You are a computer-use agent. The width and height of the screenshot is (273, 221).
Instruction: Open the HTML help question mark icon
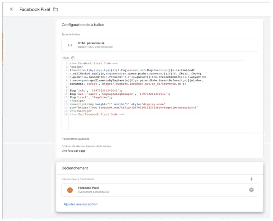coord(73,58)
